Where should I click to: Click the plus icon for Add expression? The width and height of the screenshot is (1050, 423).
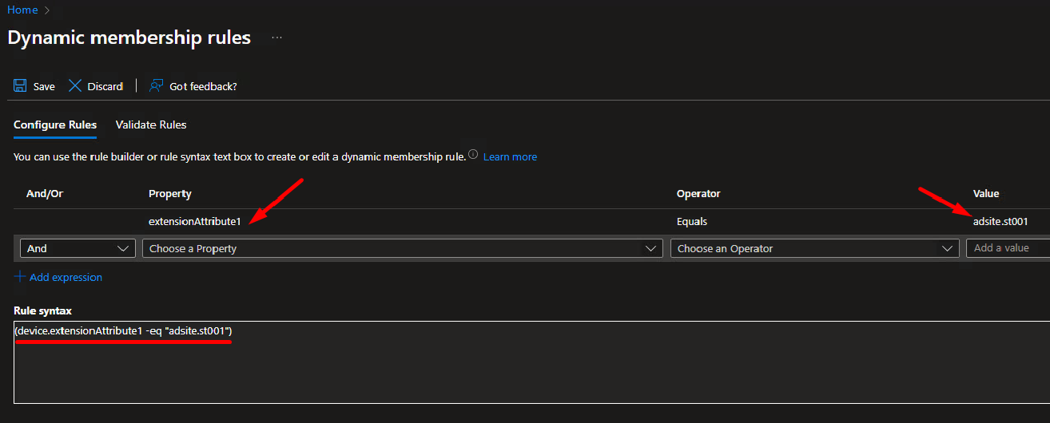point(20,277)
